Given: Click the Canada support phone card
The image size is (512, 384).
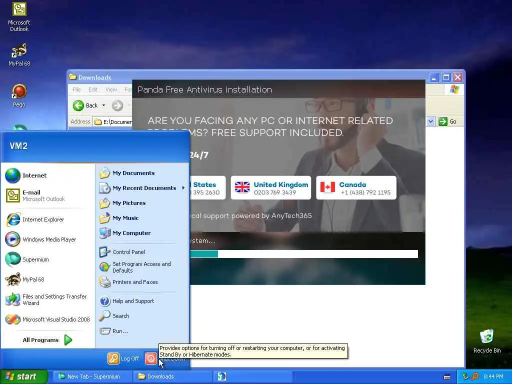Looking at the screenshot, I should coord(356,188).
